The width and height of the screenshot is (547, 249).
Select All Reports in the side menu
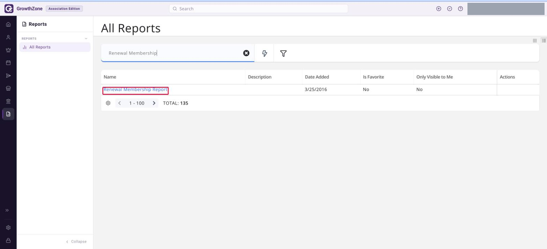tap(55, 47)
